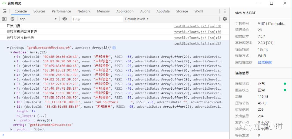
Task: Toggle the console sidebar panel icon
Action: point(4,19)
